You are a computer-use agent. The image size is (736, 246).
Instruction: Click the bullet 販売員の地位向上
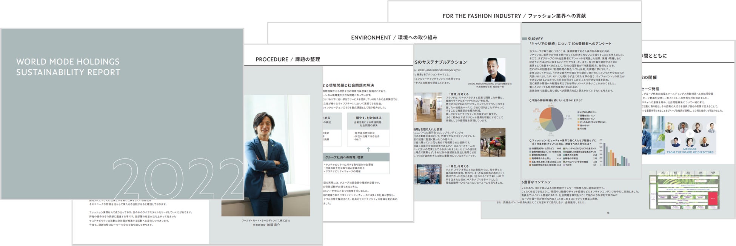pyautogui.click(x=364, y=133)
